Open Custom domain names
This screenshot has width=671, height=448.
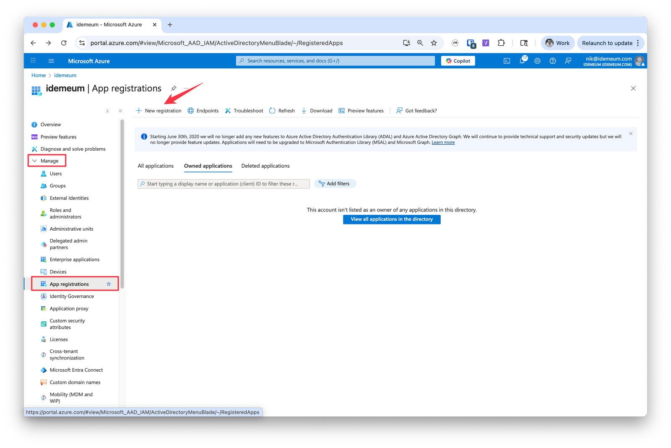(x=75, y=382)
